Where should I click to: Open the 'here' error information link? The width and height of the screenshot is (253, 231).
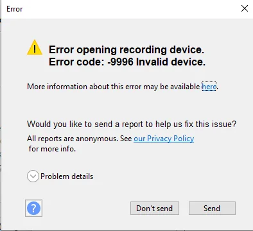pyautogui.click(x=209, y=87)
